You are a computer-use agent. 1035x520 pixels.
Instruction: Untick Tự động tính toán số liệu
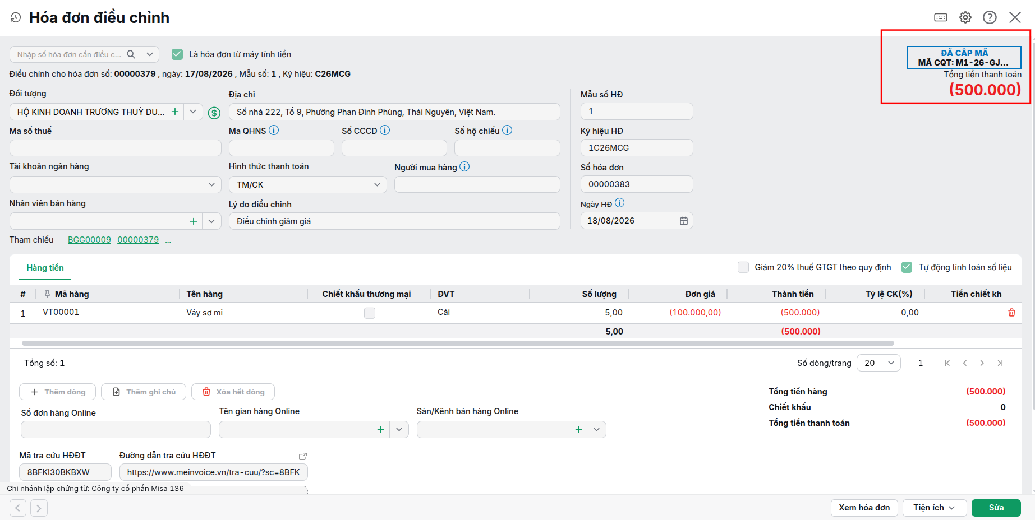pyautogui.click(x=907, y=267)
